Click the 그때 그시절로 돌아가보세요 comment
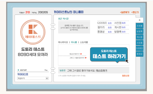153x94 pixels. pos(81,70)
